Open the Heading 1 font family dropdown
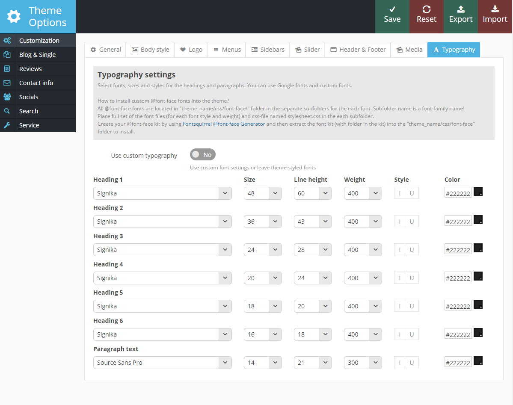The width and height of the screenshot is (513, 405). pos(163,193)
